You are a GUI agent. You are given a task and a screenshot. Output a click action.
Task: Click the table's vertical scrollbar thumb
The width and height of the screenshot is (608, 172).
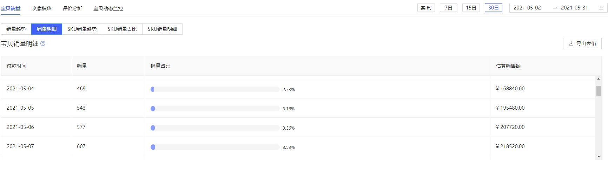point(599,91)
